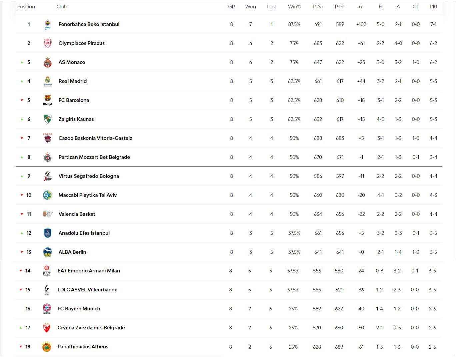
Task: Click the Fenerbahce Beko Istanbul club logo
Action: click(47, 24)
